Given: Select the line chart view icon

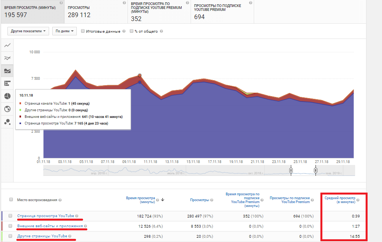Looking at the screenshot, I should point(7,46).
